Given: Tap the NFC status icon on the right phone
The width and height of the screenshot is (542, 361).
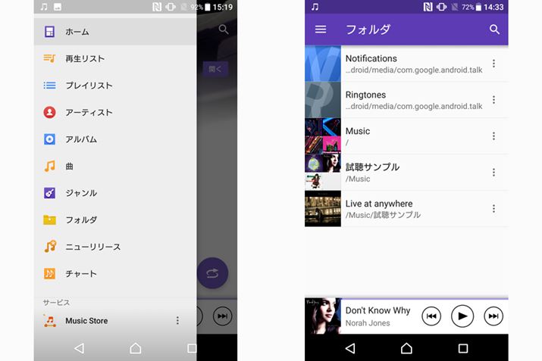Looking at the screenshot, I should tap(428, 7).
